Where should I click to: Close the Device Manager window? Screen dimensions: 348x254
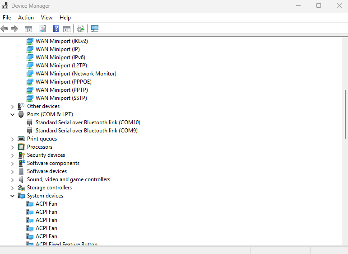point(339,5)
